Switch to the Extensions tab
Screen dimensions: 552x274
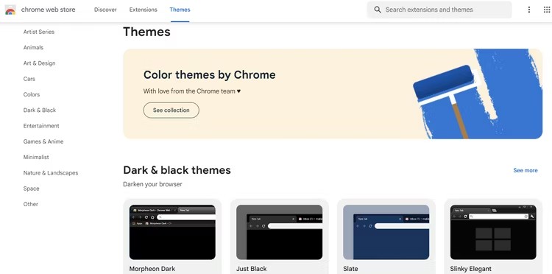[144, 10]
